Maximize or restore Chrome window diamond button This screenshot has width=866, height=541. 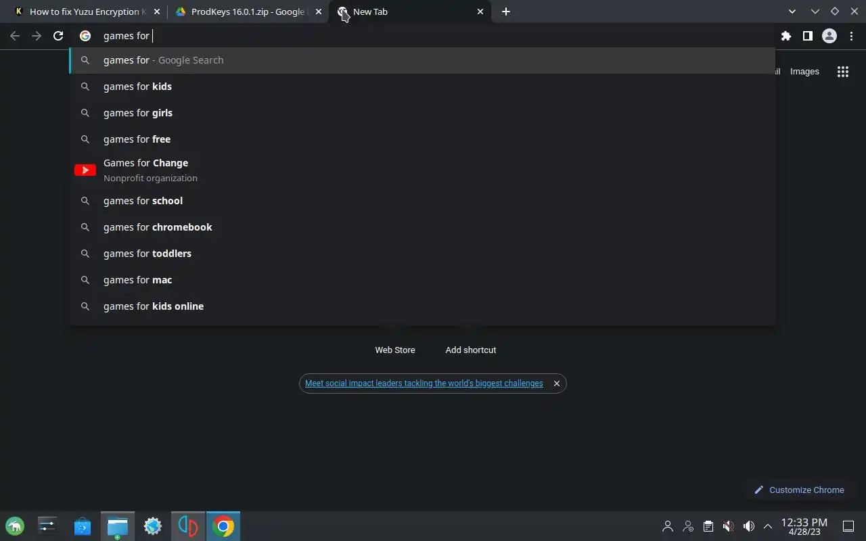(834, 11)
